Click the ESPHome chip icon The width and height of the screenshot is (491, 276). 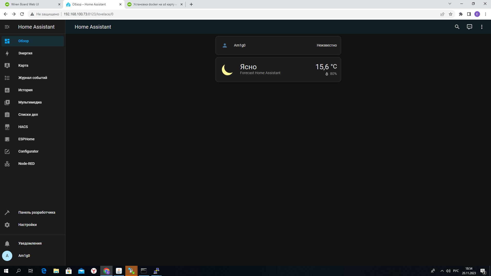pos(7,139)
